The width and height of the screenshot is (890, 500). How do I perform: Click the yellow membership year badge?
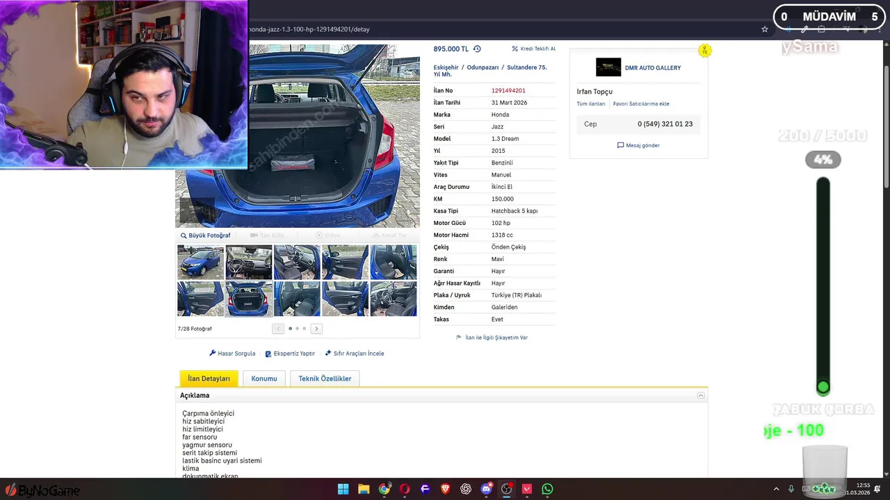click(x=705, y=51)
